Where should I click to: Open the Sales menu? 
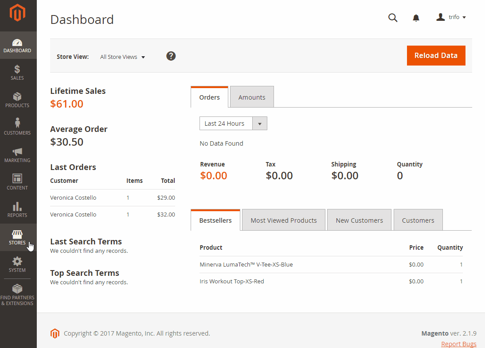click(18, 73)
